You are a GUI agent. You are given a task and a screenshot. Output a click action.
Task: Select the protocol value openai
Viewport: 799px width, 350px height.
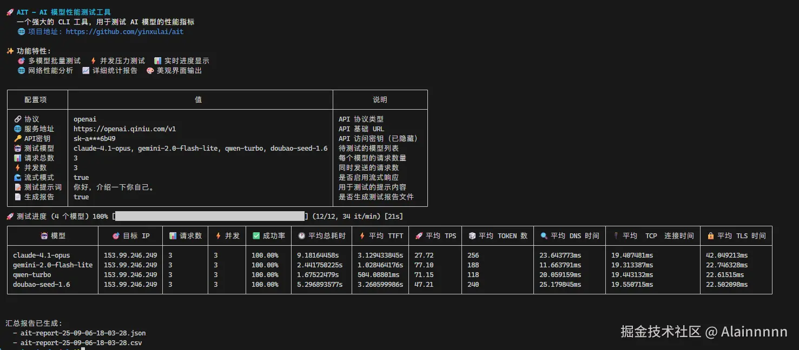[85, 119]
